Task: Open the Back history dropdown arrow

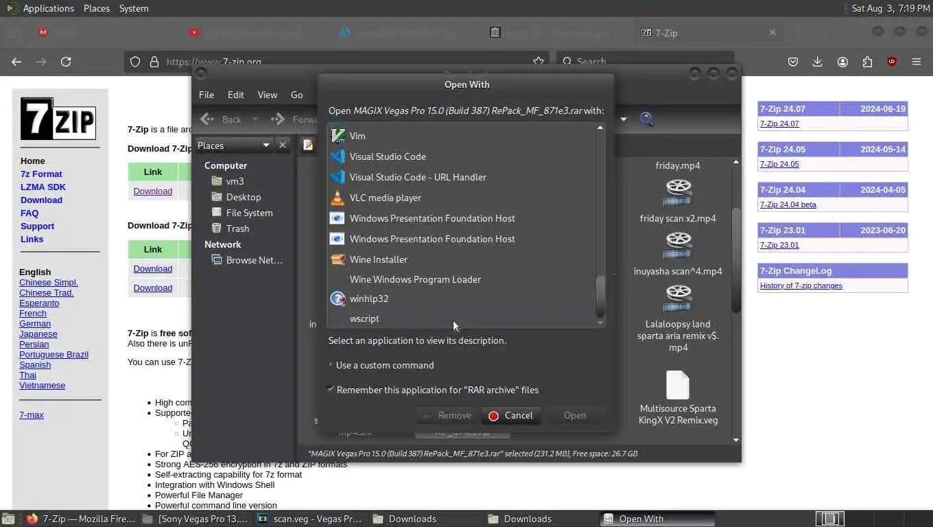Action: click(255, 119)
